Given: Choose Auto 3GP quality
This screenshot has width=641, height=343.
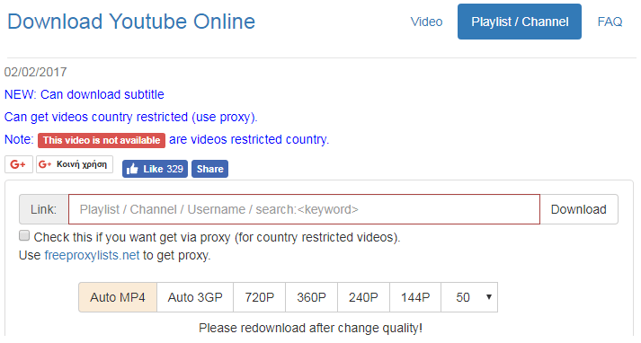Looking at the screenshot, I should pos(195,297).
